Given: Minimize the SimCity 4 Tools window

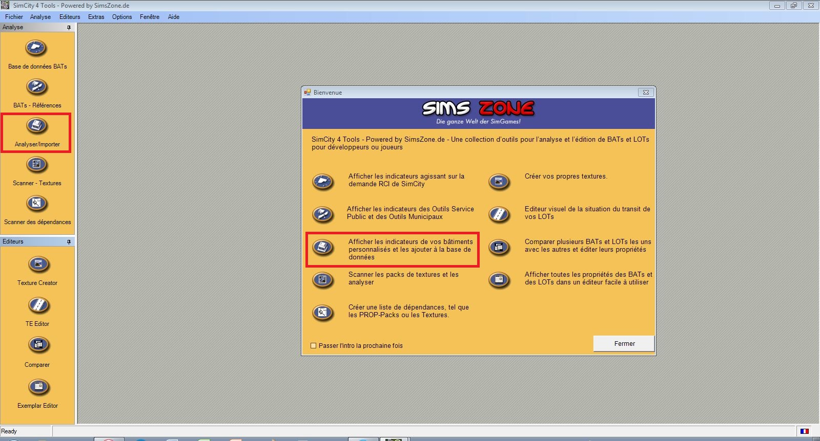Looking at the screenshot, I should click(x=777, y=6).
